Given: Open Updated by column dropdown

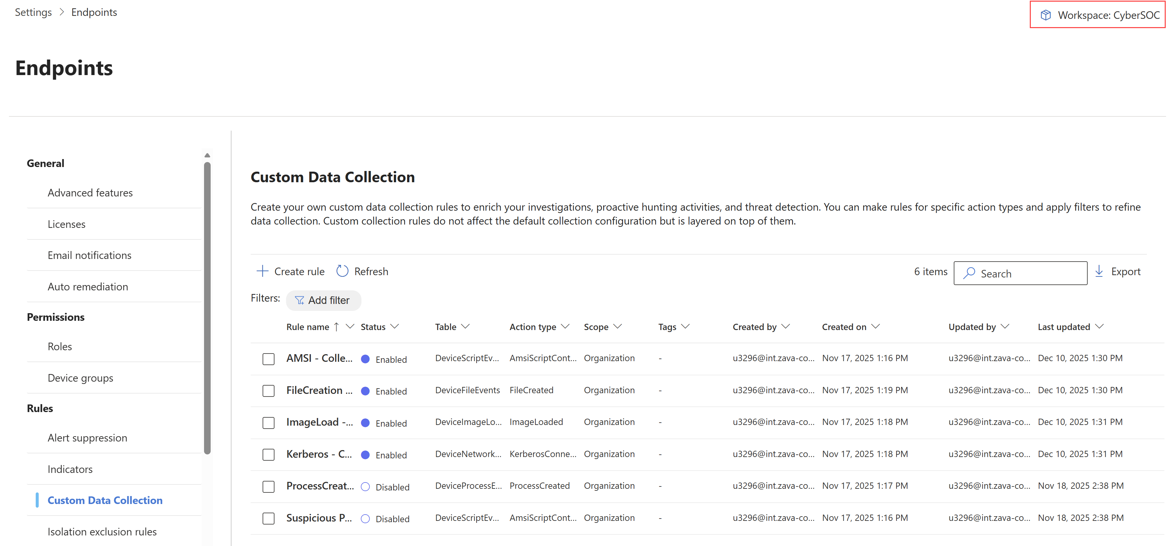Looking at the screenshot, I should (1005, 327).
